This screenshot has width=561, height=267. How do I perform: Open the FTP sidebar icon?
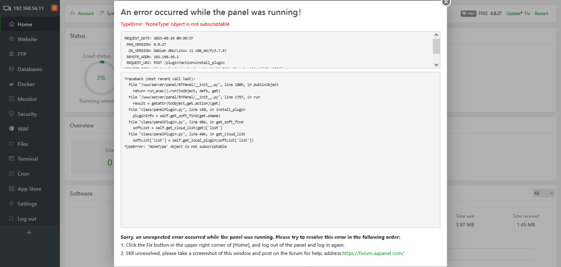click(x=12, y=54)
